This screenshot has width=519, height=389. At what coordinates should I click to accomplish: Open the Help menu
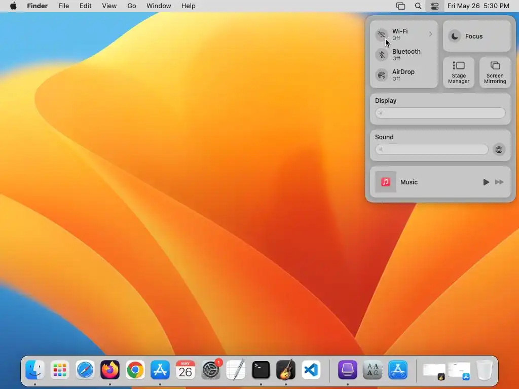pos(189,6)
